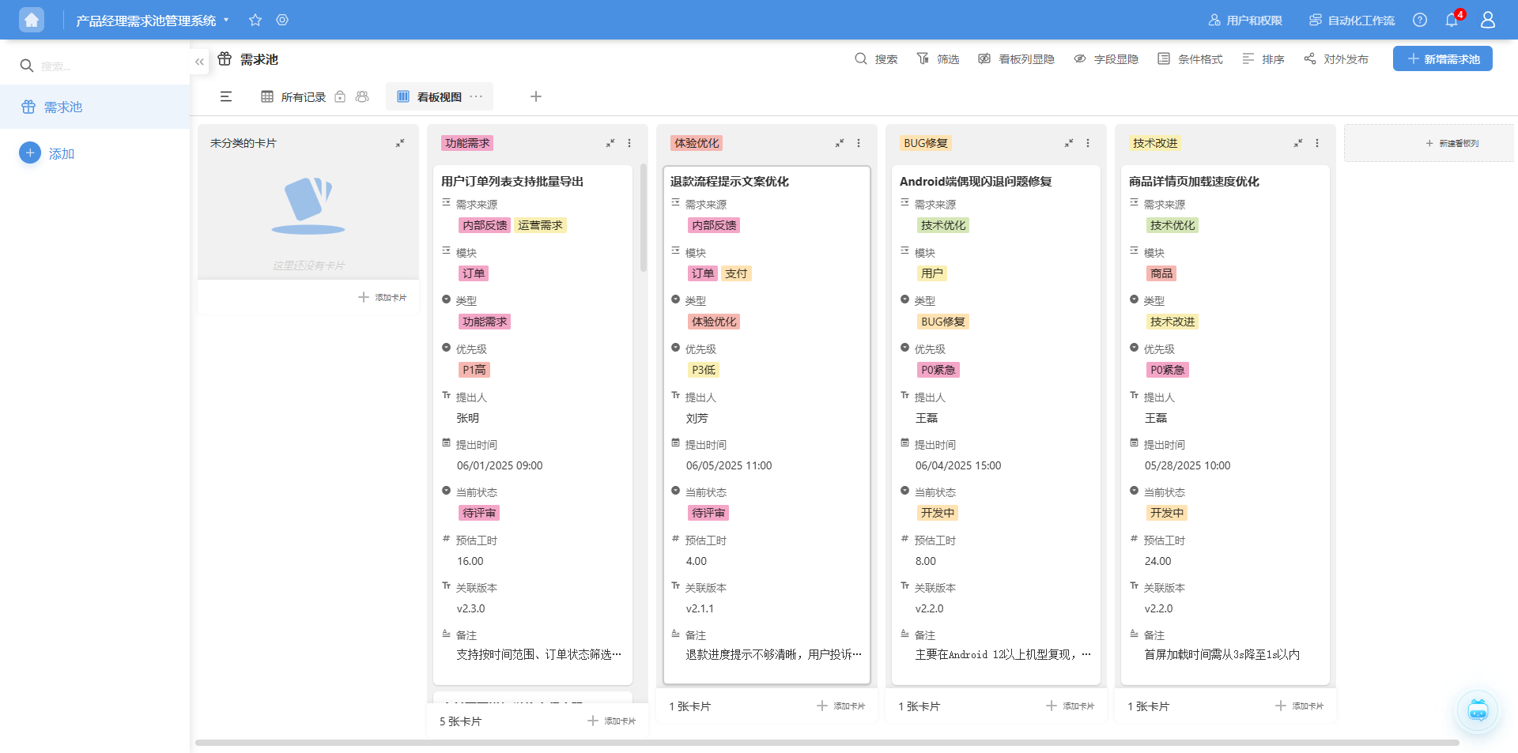Screen dimensions: 1518x753
Task: Click 新增需求池 button
Action: pyautogui.click(x=1443, y=59)
